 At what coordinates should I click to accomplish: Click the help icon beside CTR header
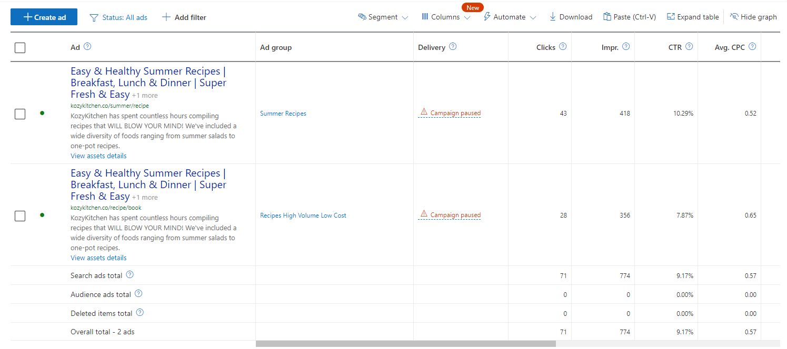pyautogui.click(x=689, y=47)
